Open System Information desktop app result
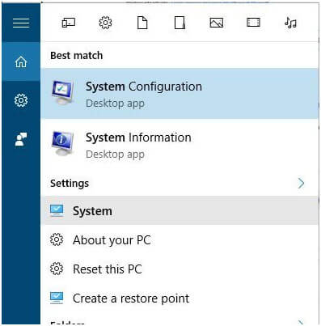Viewport: 321px width, 326px height. click(x=180, y=144)
